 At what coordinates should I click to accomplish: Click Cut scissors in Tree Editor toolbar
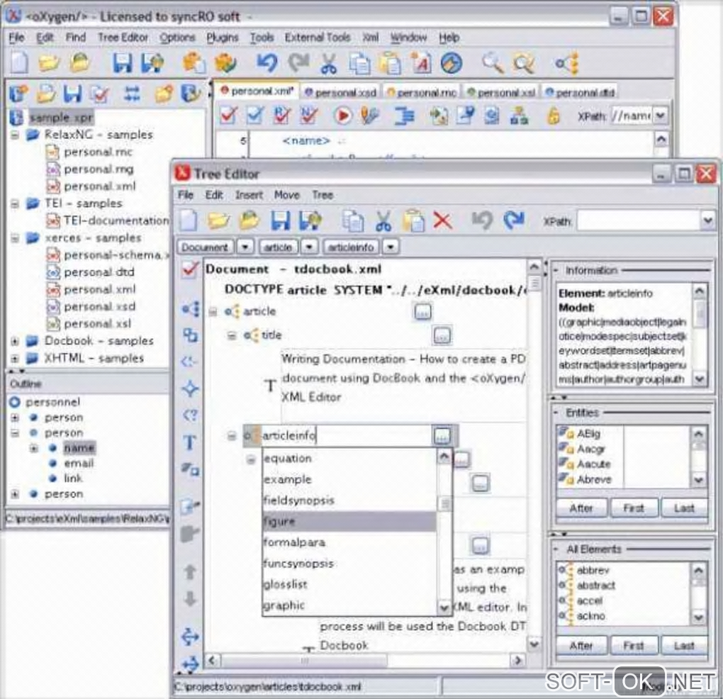[x=383, y=220]
